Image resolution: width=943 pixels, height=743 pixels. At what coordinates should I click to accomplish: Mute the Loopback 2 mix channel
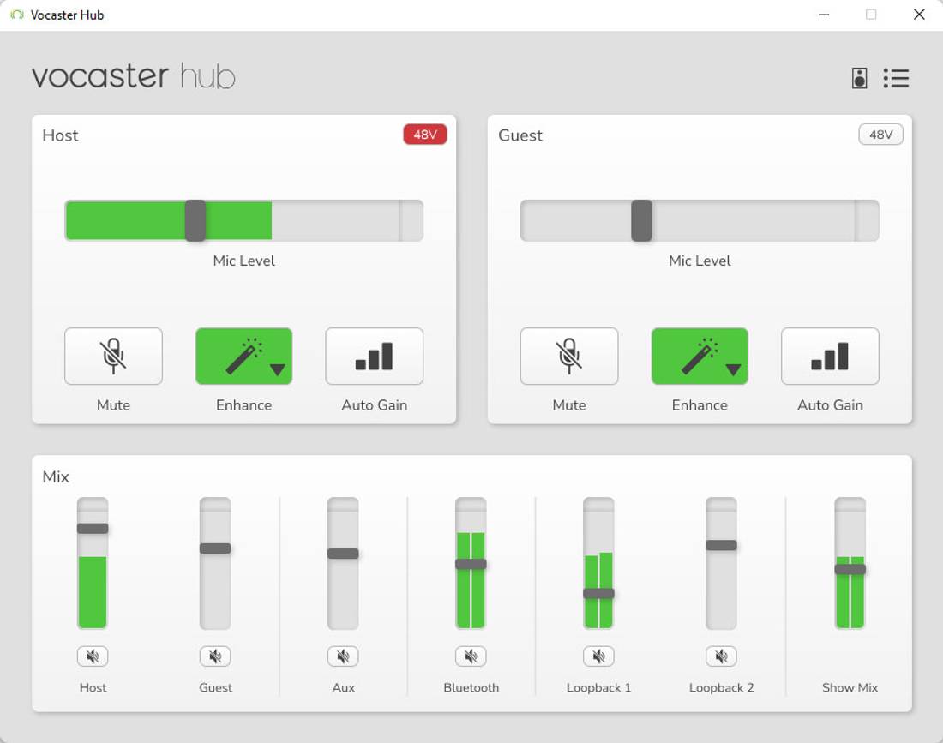[721, 656]
